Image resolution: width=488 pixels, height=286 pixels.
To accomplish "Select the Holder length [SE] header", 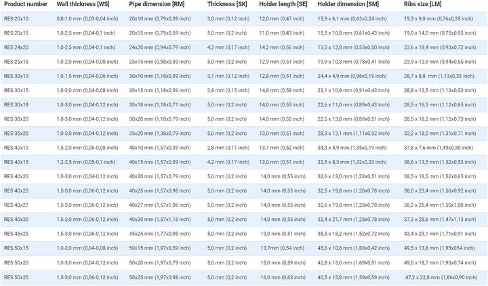I will pyautogui.click(x=283, y=4).
